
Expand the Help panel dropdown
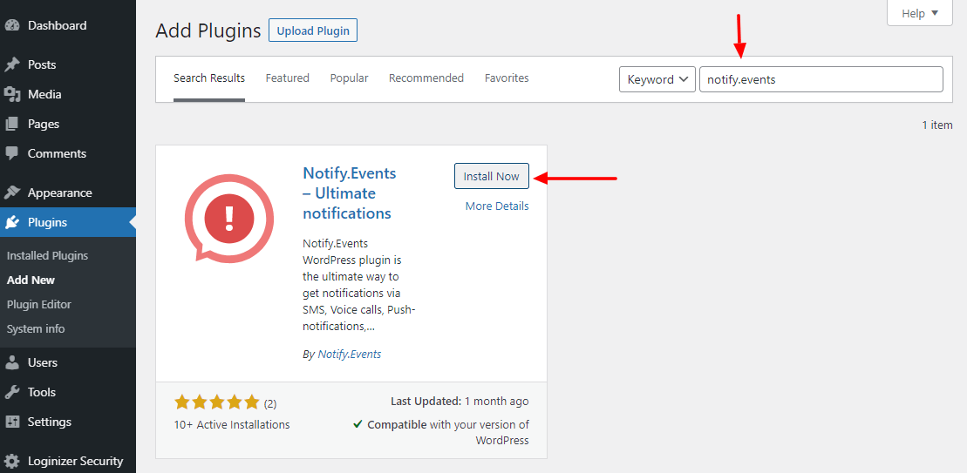pos(920,13)
